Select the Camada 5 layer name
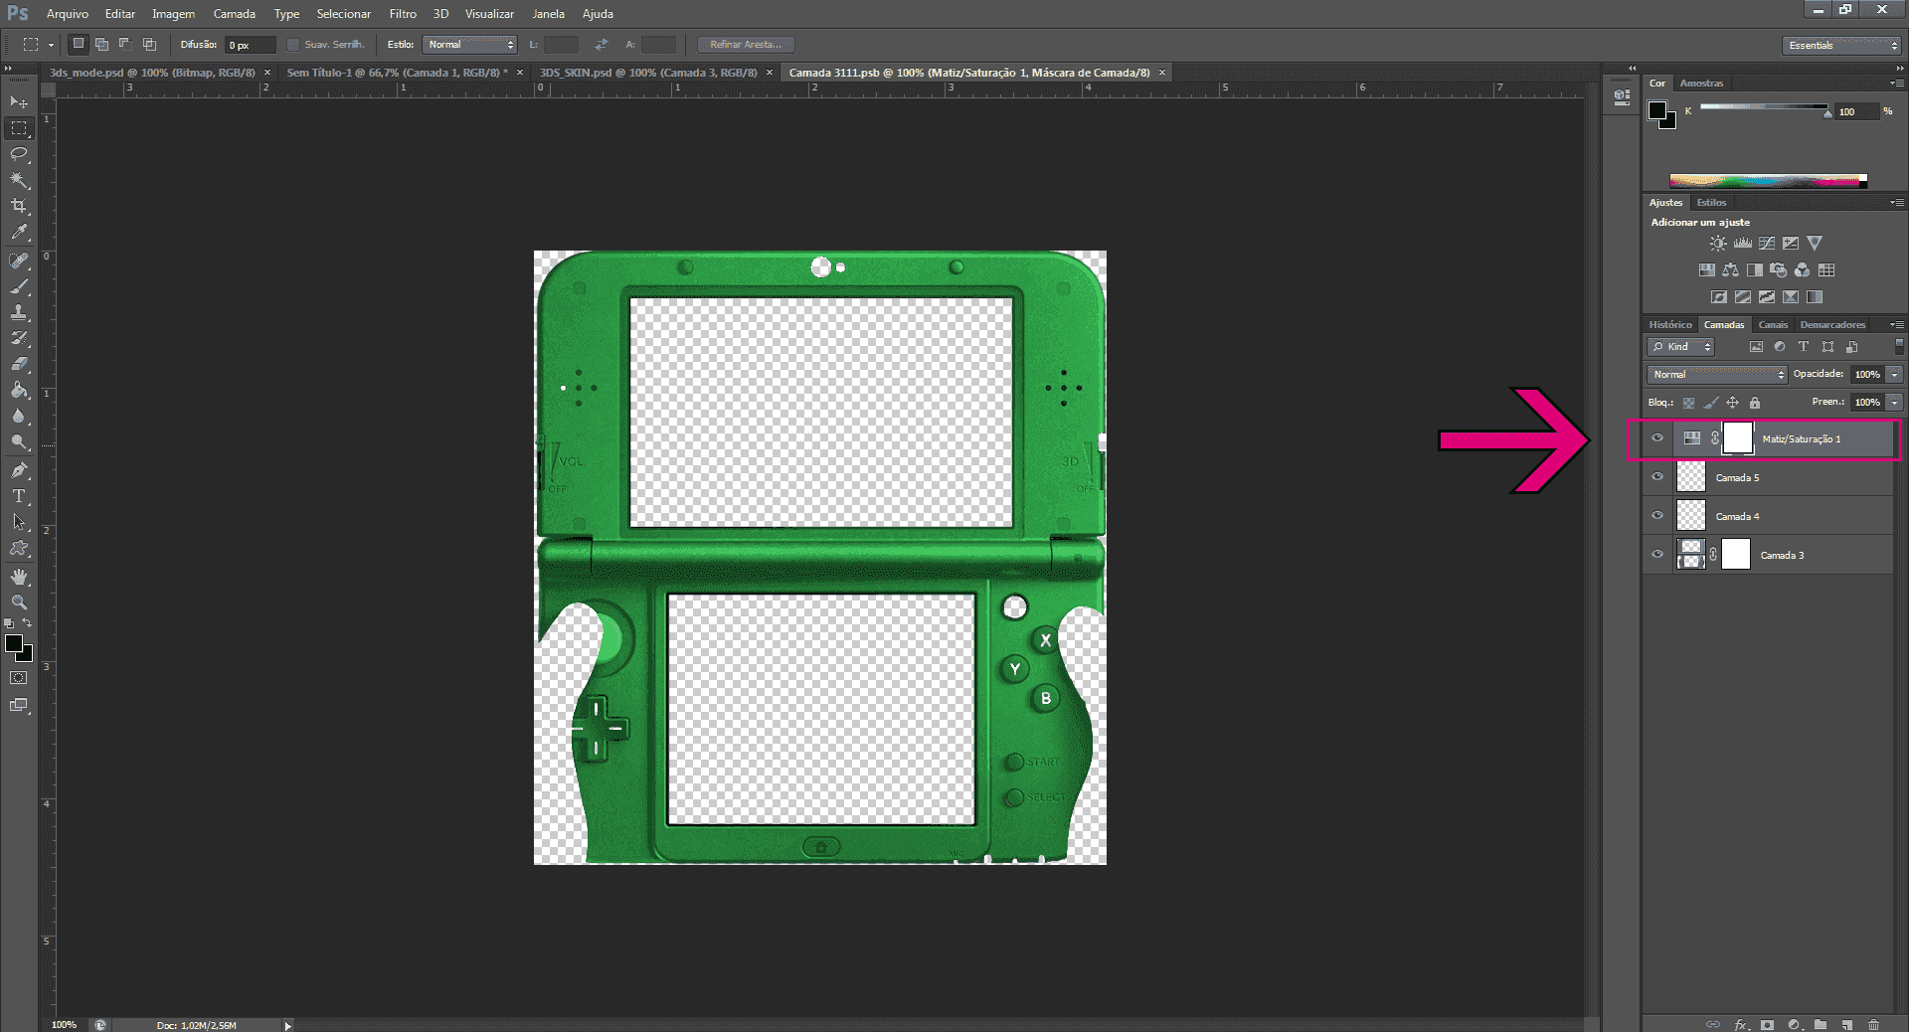Screen dimensions: 1909x1032 tap(1737, 478)
